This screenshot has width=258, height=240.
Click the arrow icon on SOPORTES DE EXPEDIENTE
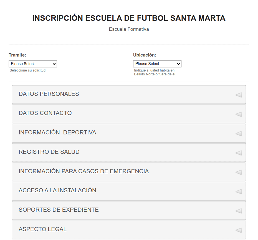click(239, 211)
